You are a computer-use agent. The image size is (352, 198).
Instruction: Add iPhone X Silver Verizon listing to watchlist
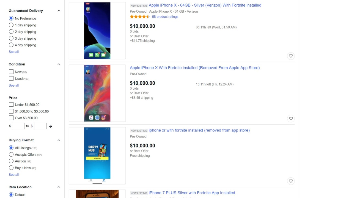click(x=291, y=56)
